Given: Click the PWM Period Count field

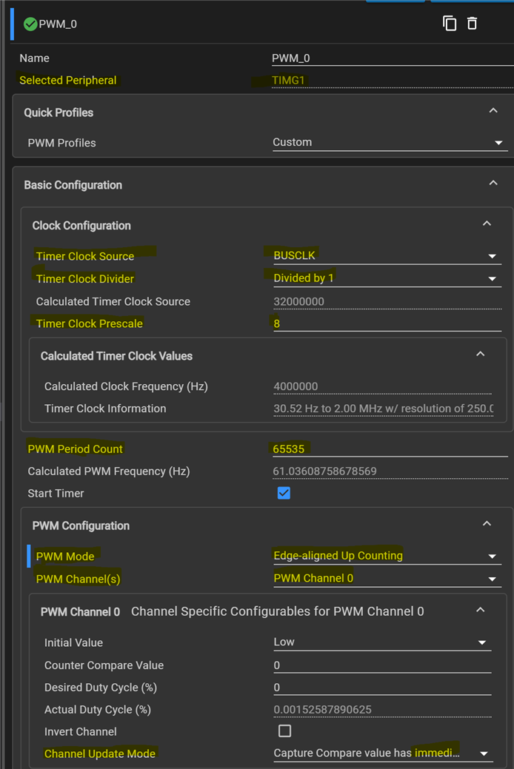Looking at the screenshot, I should click(x=385, y=449).
